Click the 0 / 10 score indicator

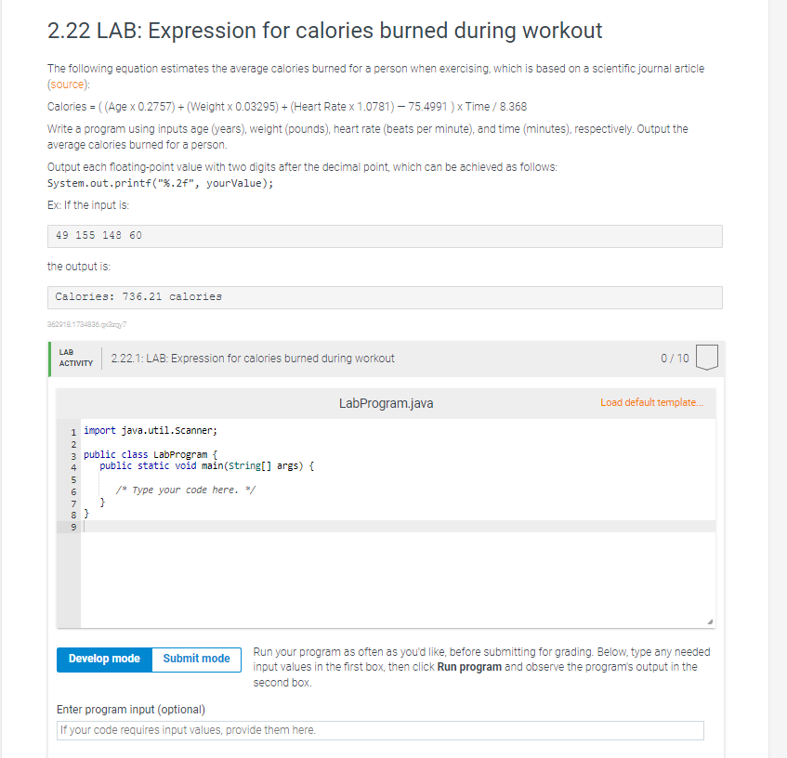(x=676, y=358)
